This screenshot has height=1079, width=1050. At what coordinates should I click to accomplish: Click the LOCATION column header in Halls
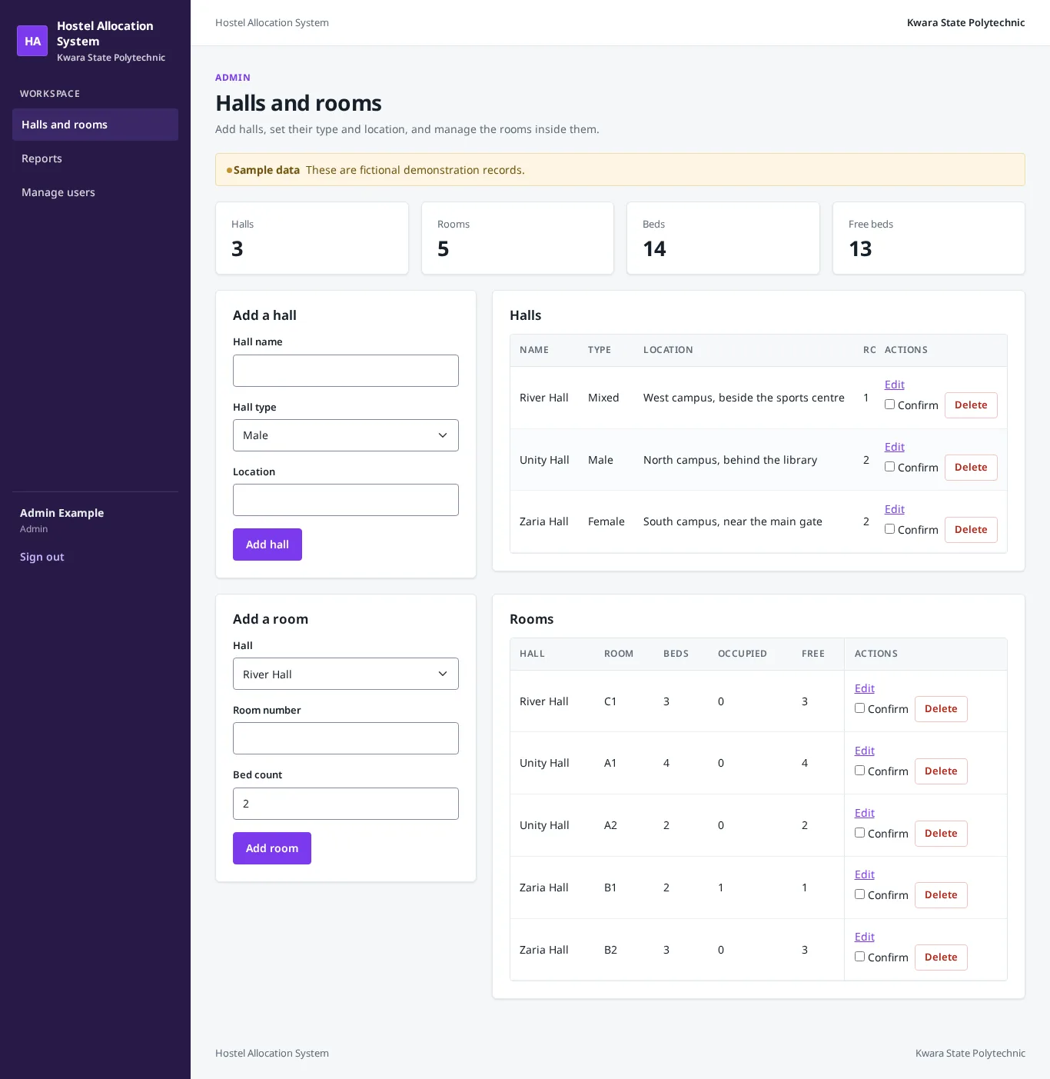click(668, 350)
